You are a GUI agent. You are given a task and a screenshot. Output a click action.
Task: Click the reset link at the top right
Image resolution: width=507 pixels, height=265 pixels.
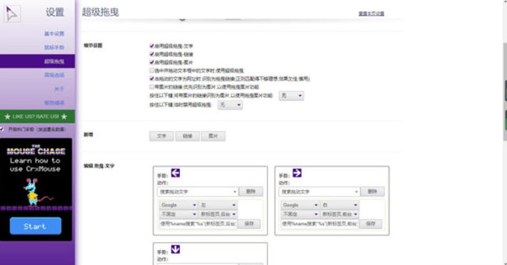pos(371,14)
